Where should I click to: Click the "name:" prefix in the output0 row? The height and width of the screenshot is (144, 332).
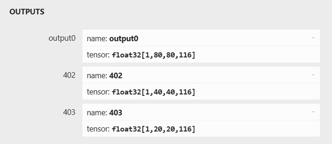[x=97, y=39]
